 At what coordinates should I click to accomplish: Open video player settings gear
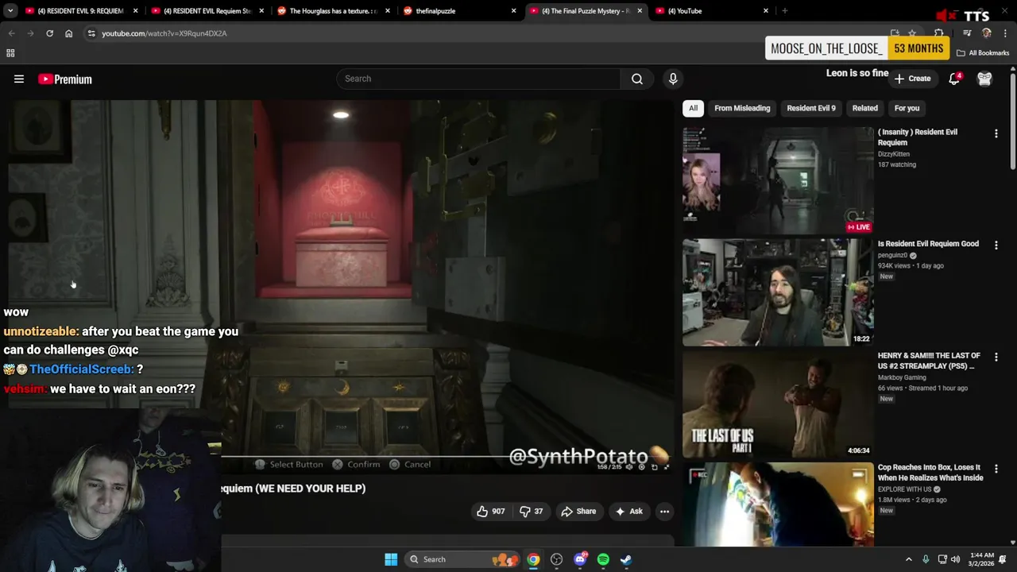click(642, 467)
